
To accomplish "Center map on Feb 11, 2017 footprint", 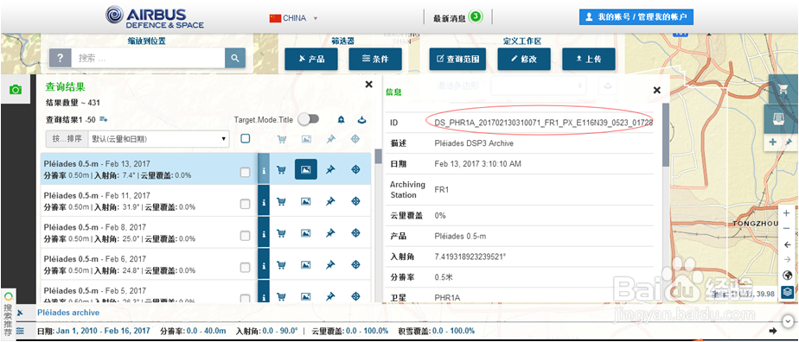I will tap(355, 201).
